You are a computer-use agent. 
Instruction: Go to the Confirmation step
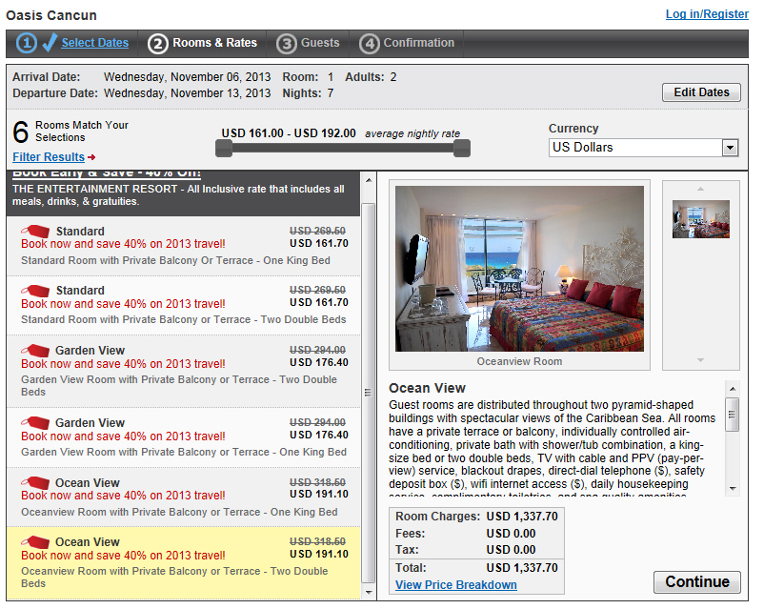click(x=419, y=43)
